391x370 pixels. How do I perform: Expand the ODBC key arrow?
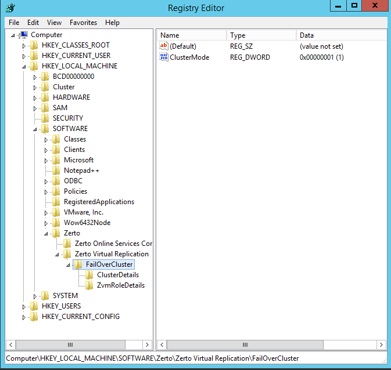pyautogui.click(x=46, y=182)
